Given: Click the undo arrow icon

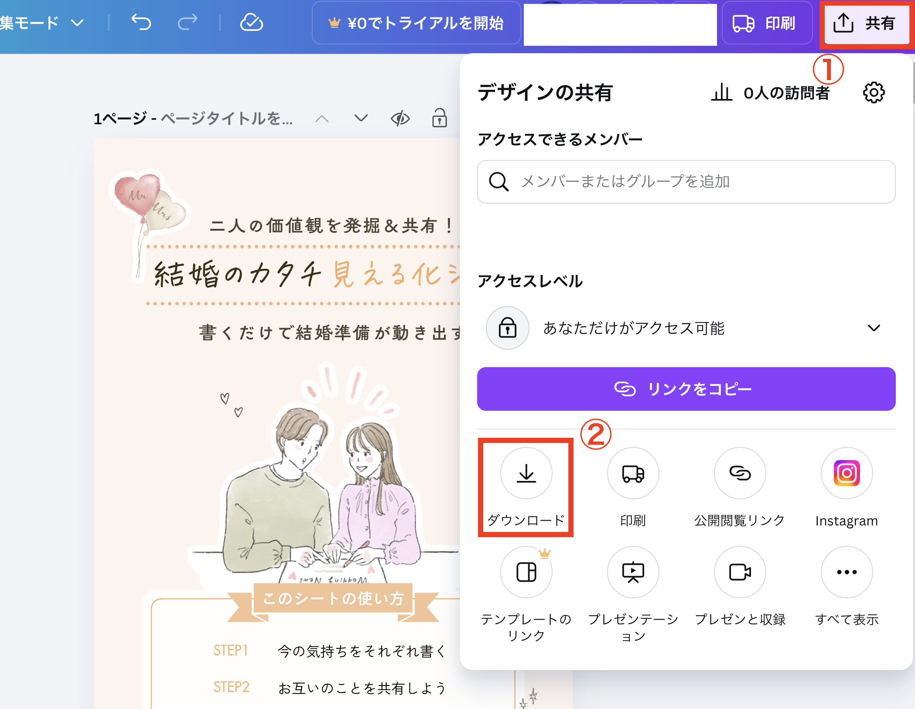Looking at the screenshot, I should coord(141,22).
